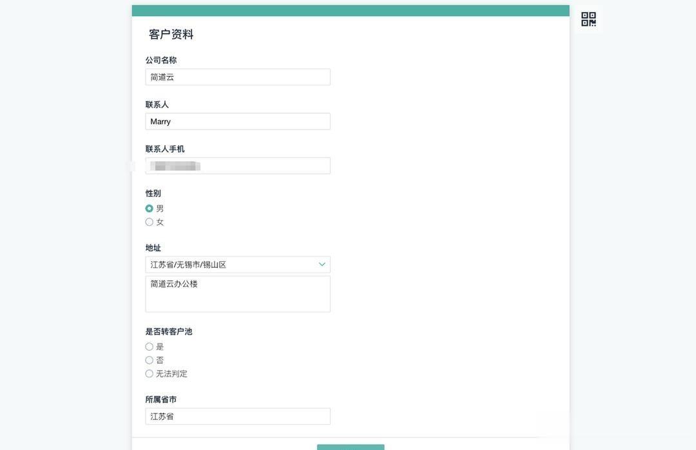Click the 地址 field label

tap(153, 248)
